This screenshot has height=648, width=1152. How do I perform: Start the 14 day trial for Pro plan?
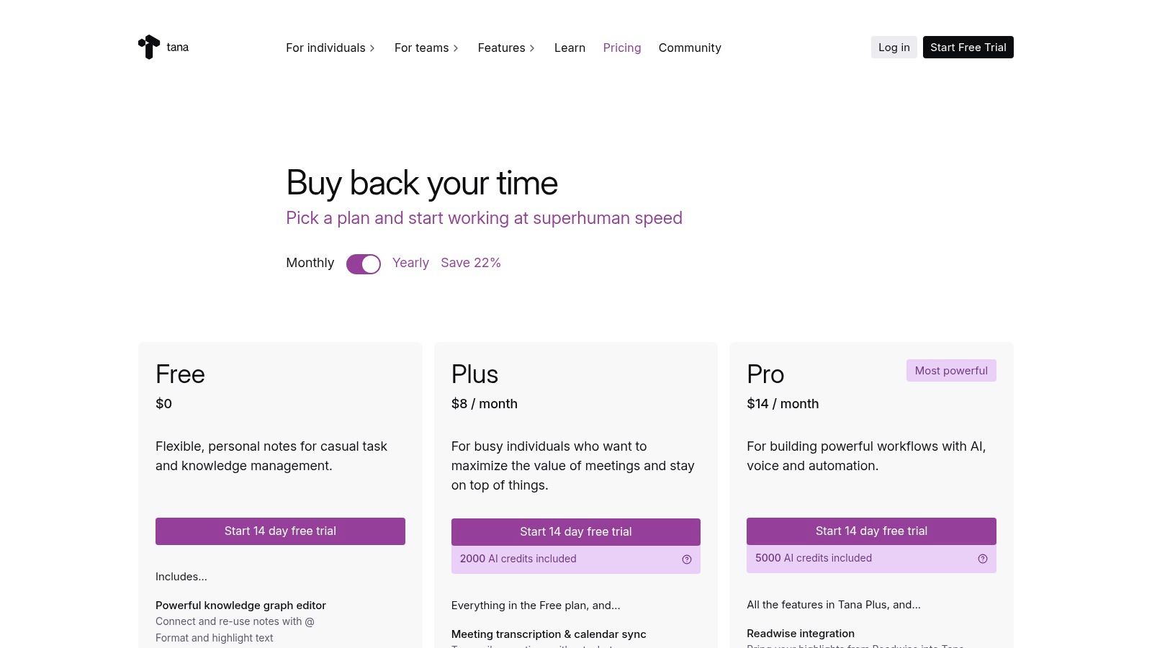point(871,531)
